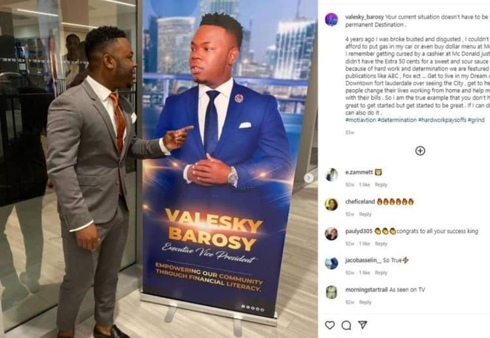Viewport: 490px width, 338px height.
Task: Reply to e.zammett's comment
Action: 381,185
